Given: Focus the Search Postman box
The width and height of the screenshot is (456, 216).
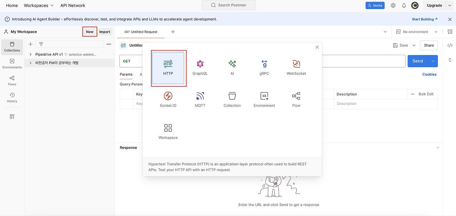Looking at the screenshot, I should click(x=228, y=5).
